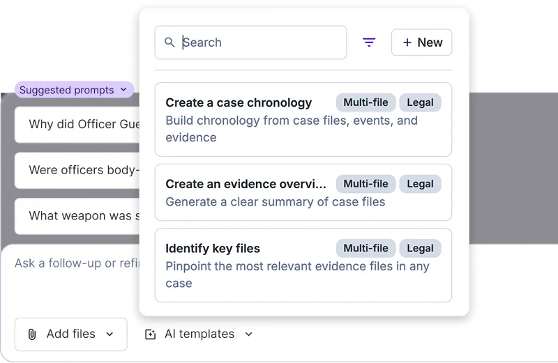Choose the 'Why did Officer' suggested prompt
Image resolution: width=558 pixels, height=363 pixels.
[x=77, y=125]
